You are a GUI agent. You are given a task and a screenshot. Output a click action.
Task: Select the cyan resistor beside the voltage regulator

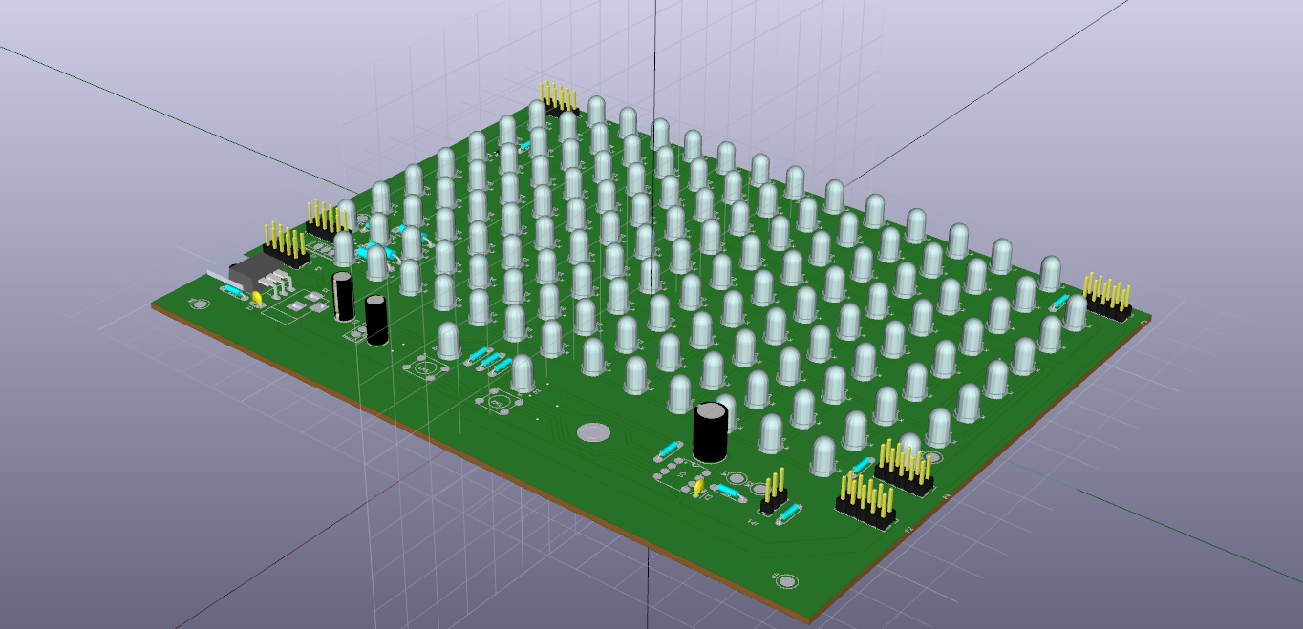233,291
